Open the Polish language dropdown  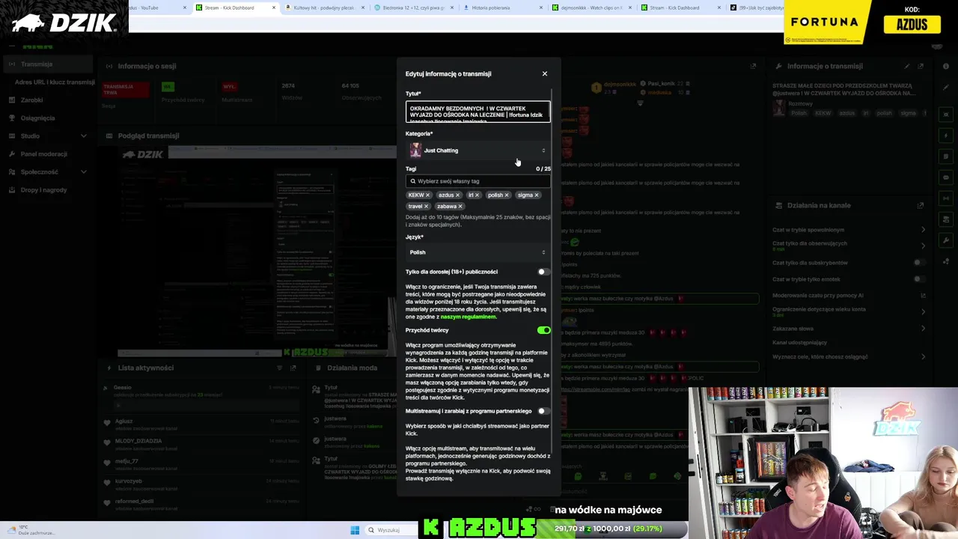click(478, 252)
